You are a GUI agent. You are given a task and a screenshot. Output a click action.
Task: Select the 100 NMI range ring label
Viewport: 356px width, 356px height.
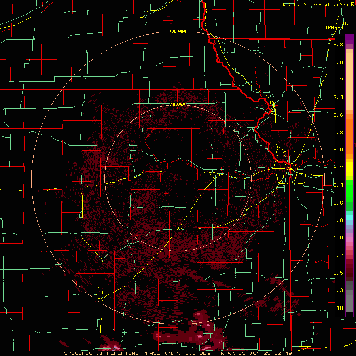click(178, 31)
